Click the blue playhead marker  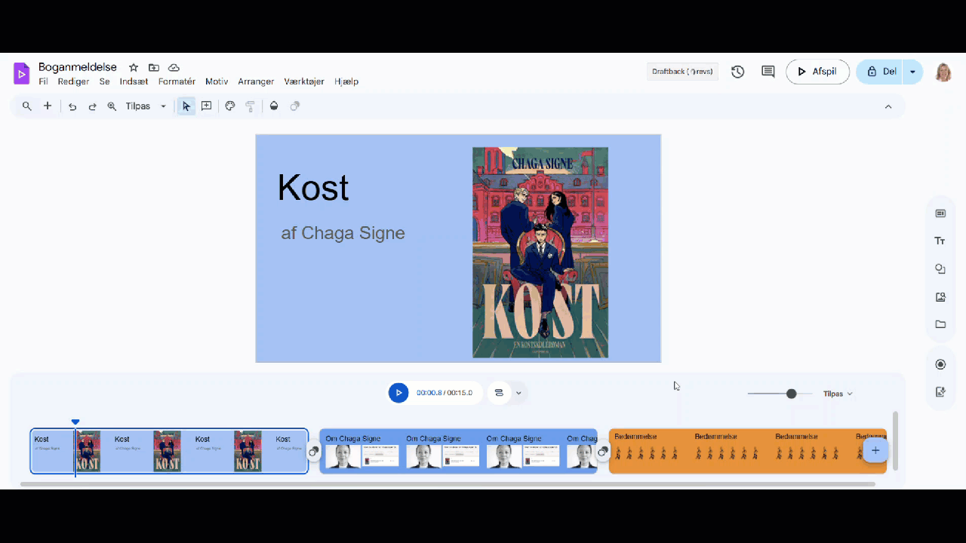75,422
